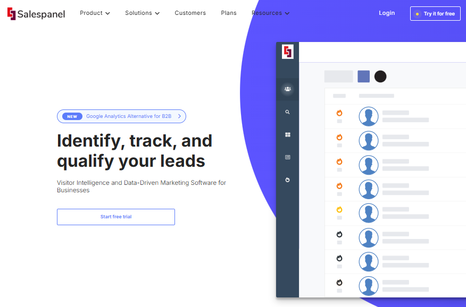Click the arrow on the NEW announcement banner
This screenshot has height=307, width=466.
pyautogui.click(x=180, y=116)
